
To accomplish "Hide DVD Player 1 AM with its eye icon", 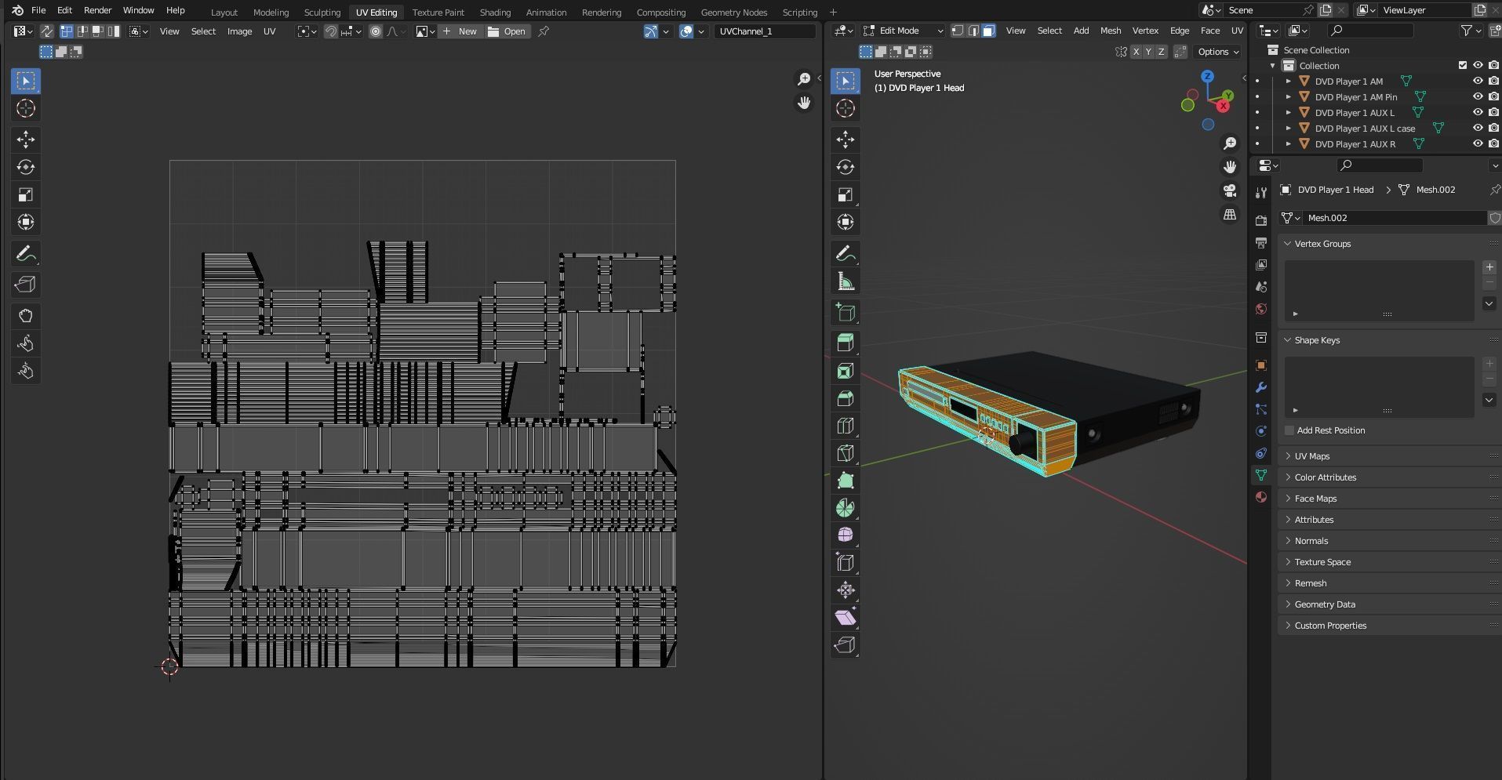I will click(x=1478, y=81).
